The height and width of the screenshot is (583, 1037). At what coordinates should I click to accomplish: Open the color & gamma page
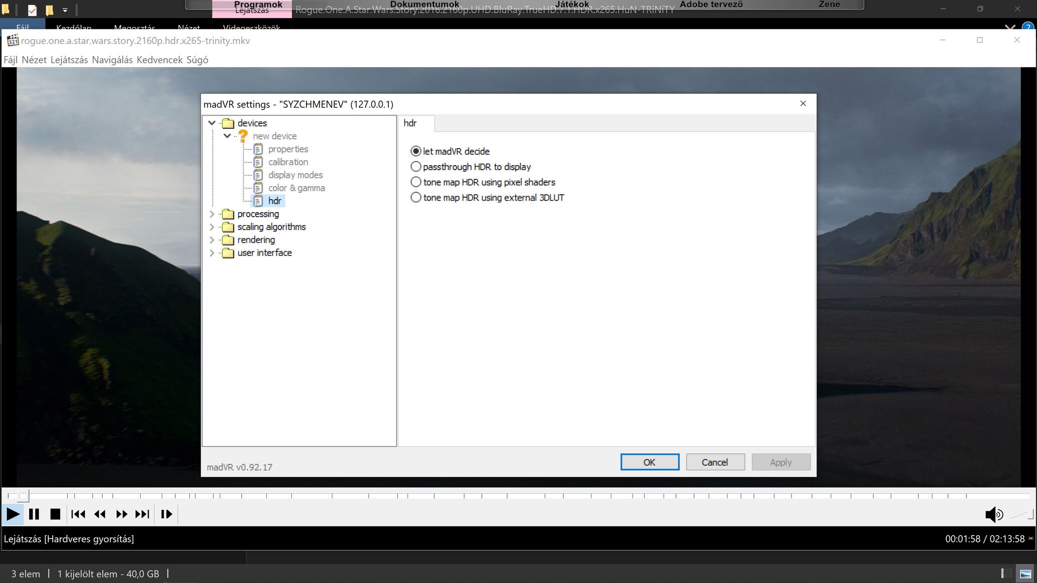tap(296, 188)
